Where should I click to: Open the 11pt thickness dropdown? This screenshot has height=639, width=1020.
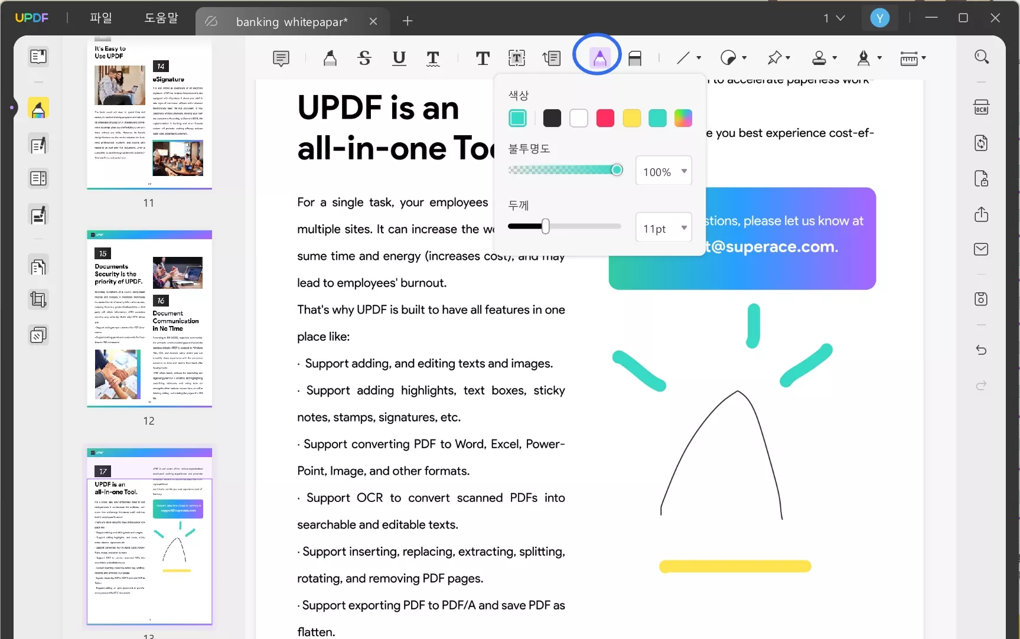pyautogui.click(x=664, y=228)
